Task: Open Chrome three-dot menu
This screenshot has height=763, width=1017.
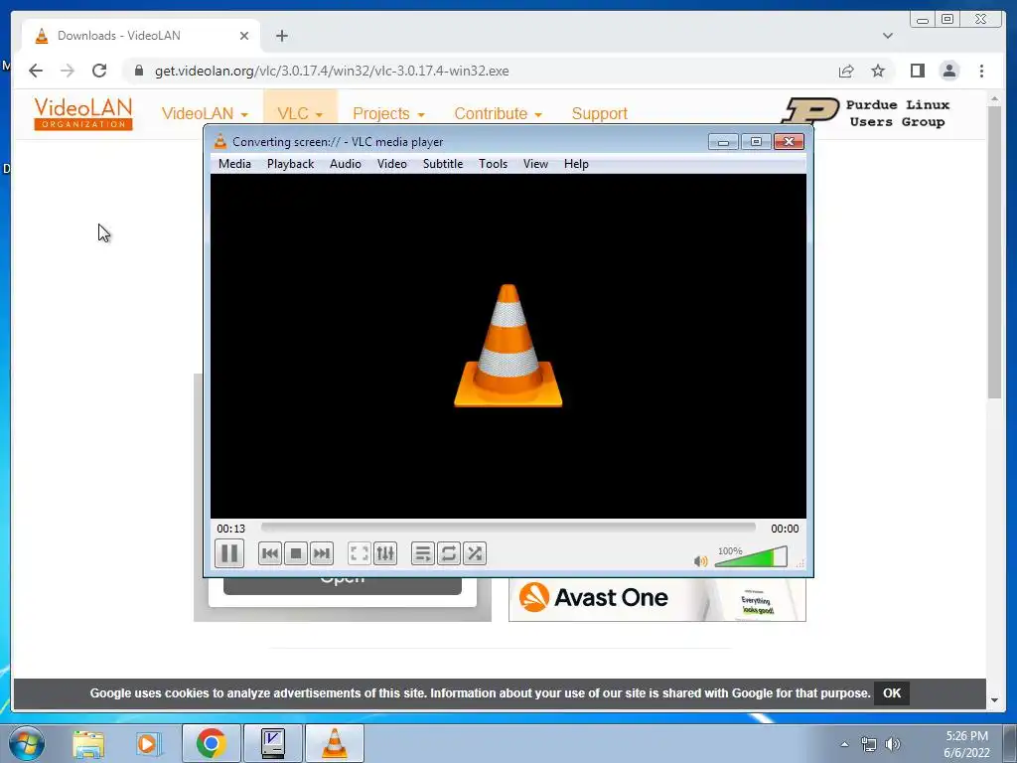Action: coord(981,71)
